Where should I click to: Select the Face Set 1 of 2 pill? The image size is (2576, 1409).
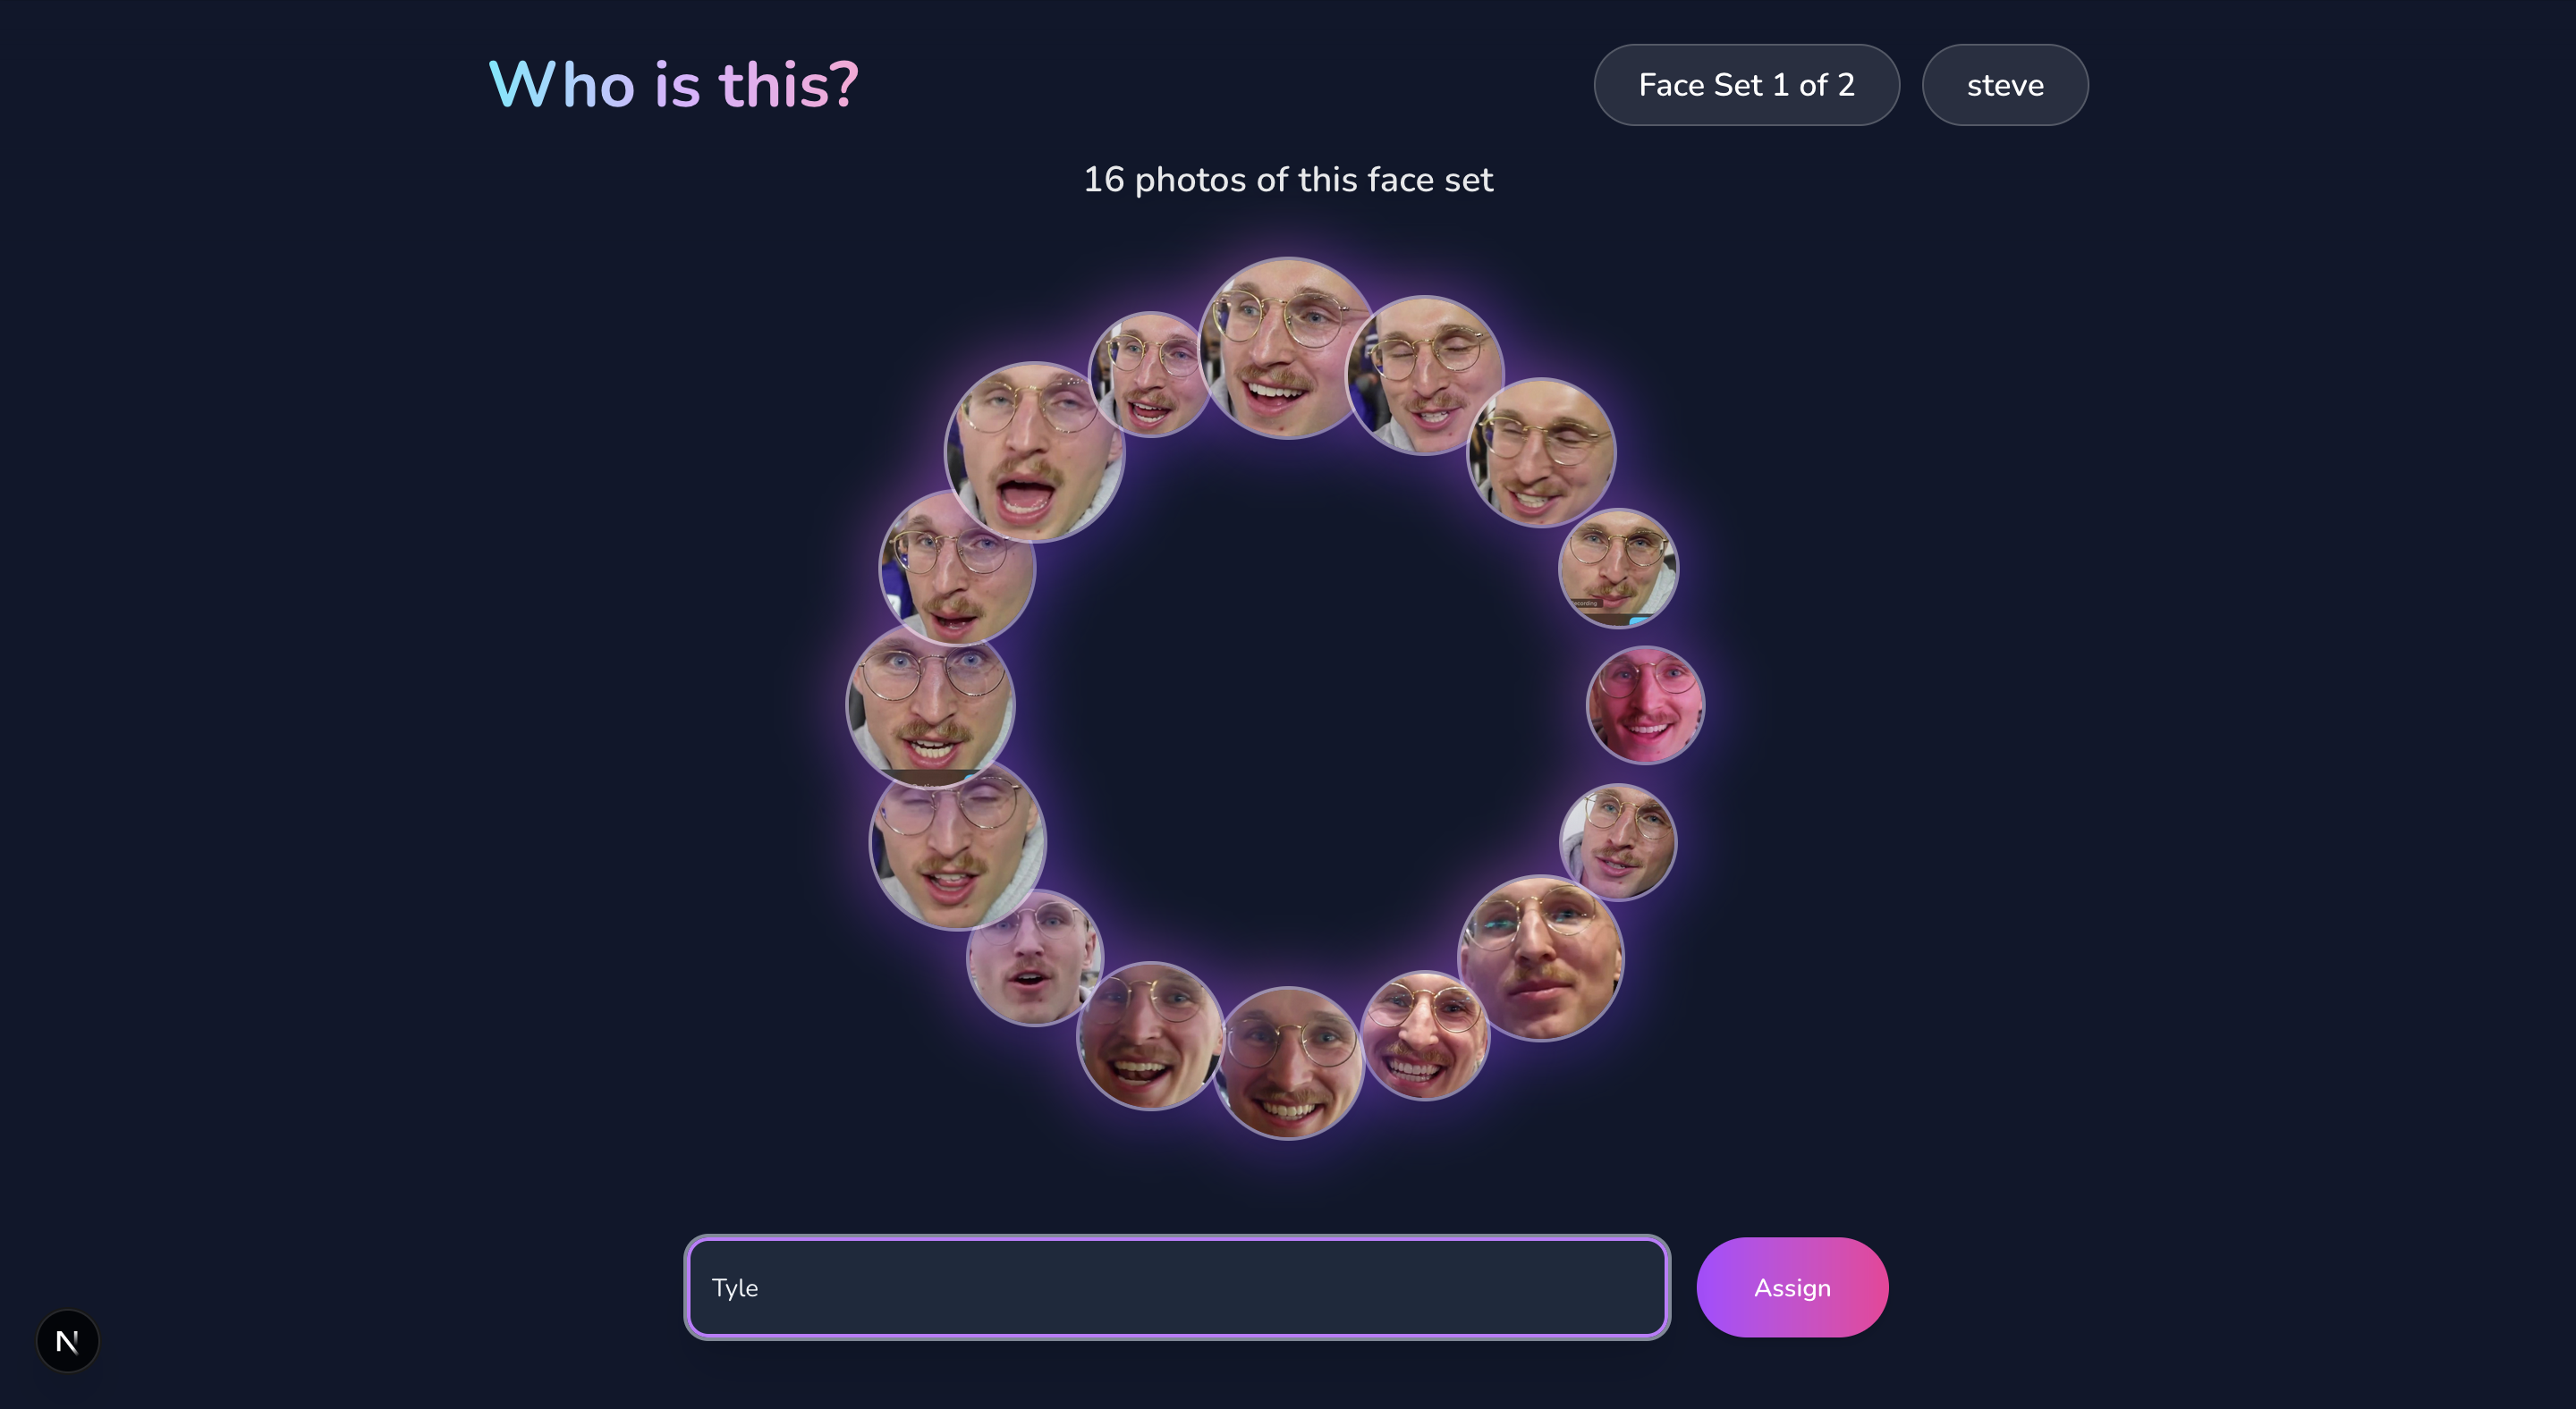(1746, 85)
